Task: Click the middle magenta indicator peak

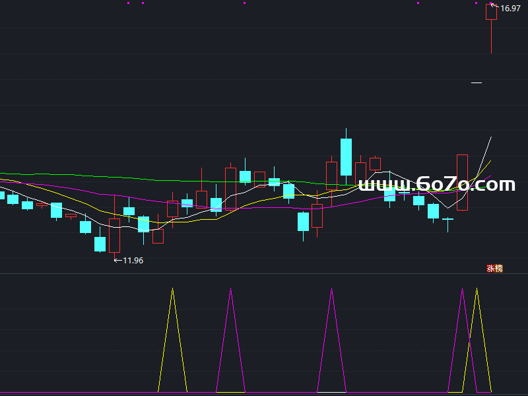Action: 331,290
